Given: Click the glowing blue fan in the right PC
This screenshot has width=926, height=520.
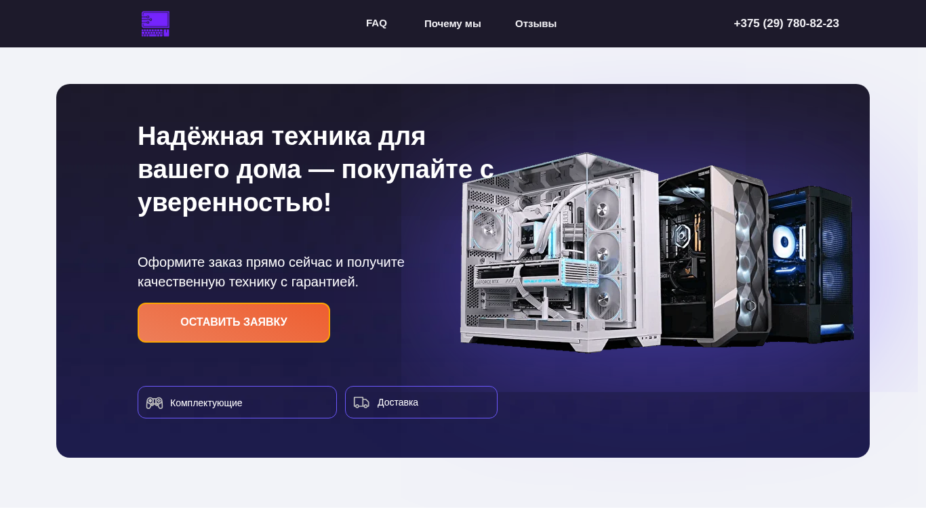Looking at the screenshot, I should (x=785, y=240).
